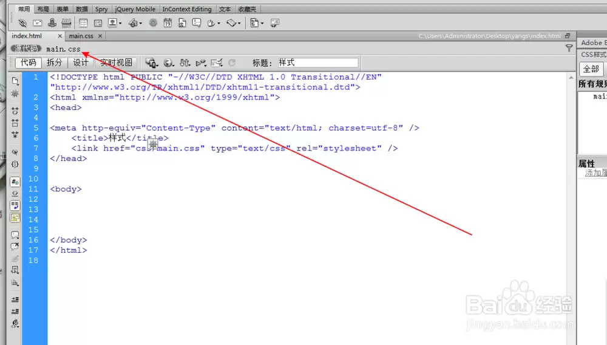Image resolution: width=607 pixels, height=345 pixels.
Task: Switch to the jQuery Mobile insert tab
Action: (x=135, y=9)
